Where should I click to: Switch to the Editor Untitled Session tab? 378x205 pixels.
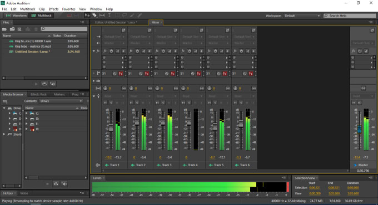tap(116, 22)
